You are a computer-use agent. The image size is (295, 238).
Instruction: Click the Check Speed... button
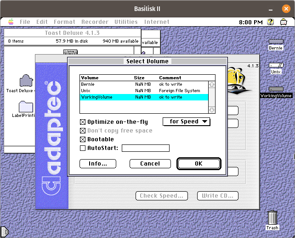162,196
